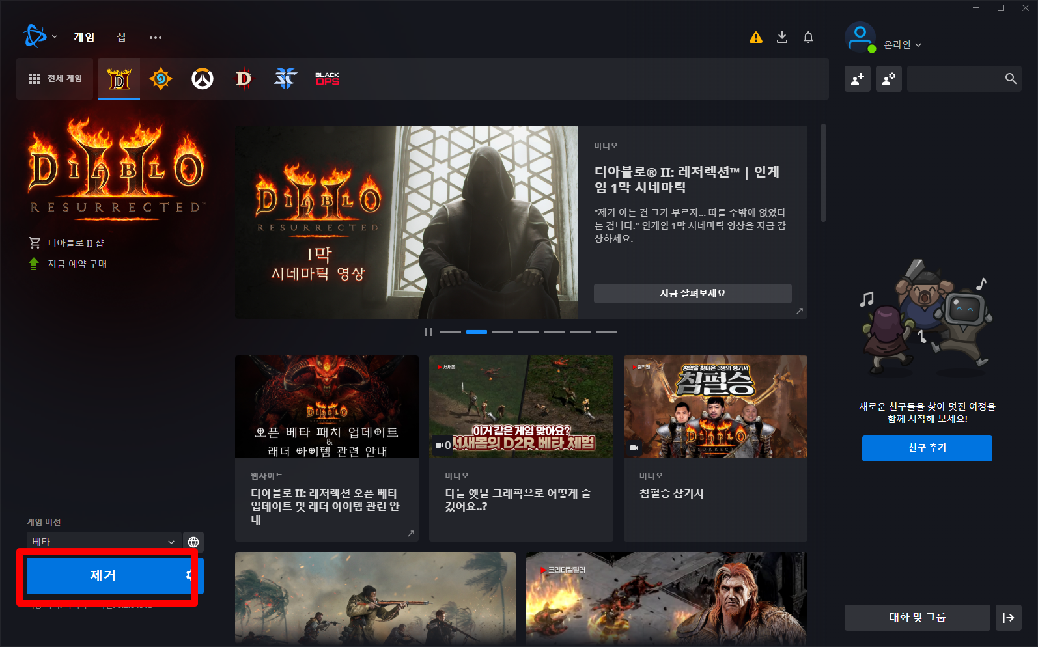Open the three-dot more menu
Screen dimensions: 1038x647
tap(156, 37)
